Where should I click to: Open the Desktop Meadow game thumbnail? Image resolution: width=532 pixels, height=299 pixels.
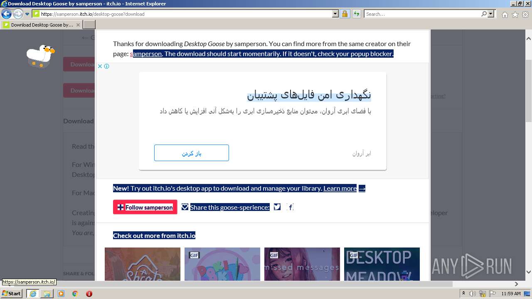[382, 264]
